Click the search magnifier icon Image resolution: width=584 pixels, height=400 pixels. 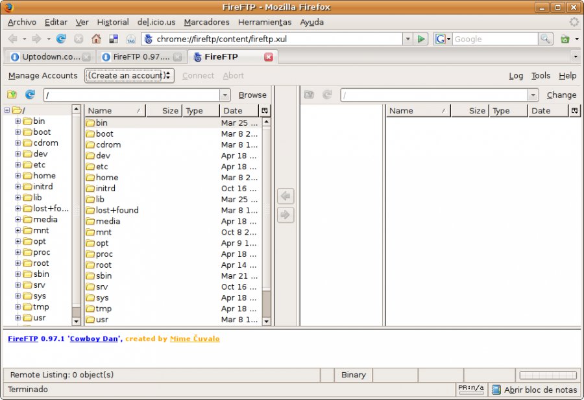[545, 39]
